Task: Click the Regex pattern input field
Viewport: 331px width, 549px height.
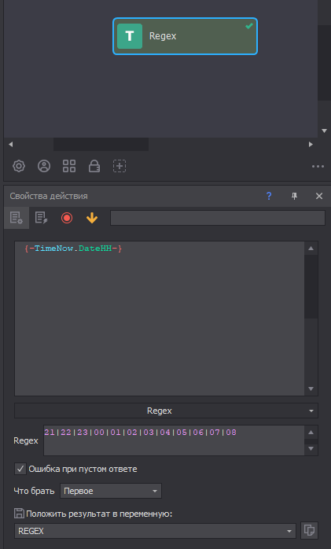Action: [x=174, y=440]
